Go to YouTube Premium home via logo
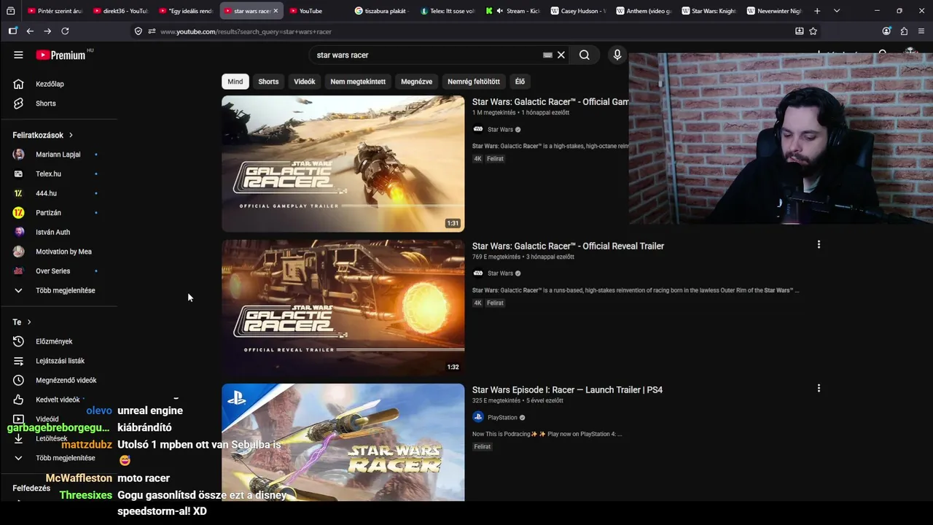The image size is (933, 525). point(60,55)
